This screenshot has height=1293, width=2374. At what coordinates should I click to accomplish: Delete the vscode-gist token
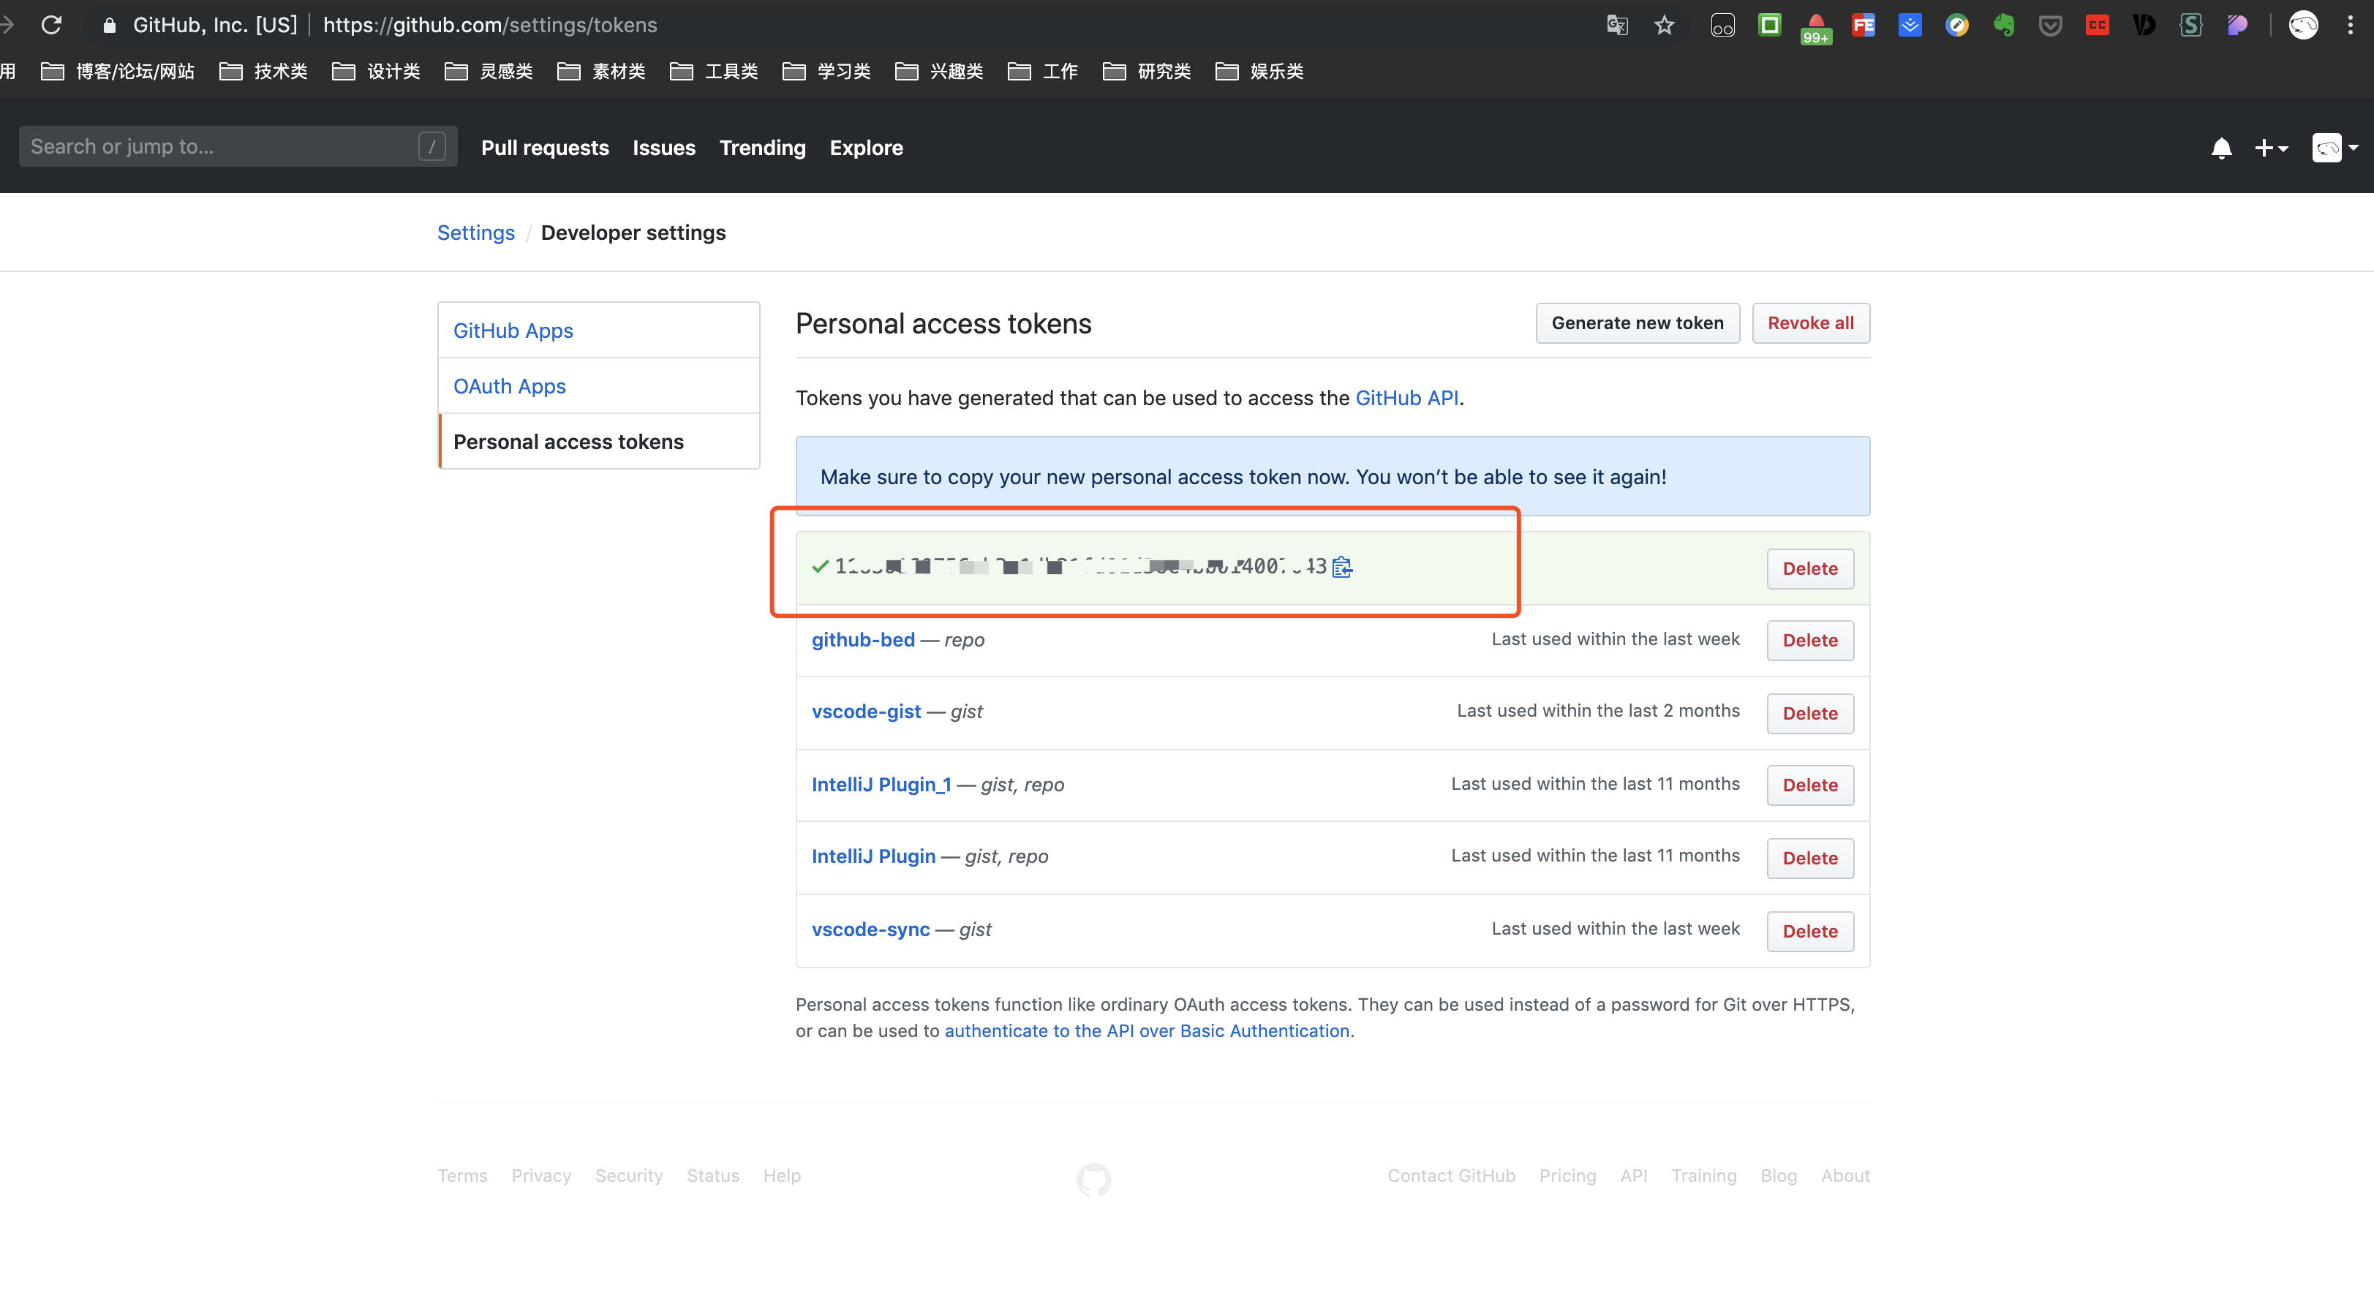coord(1810,713)
